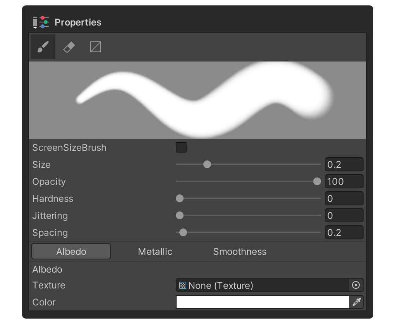This screenshot has width=395, height=324.
Task: Switch to the Metallic tab
Action: [x=155, y=251]
